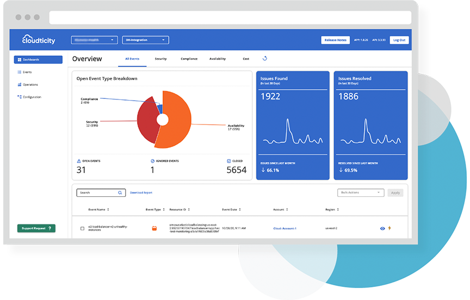Click the Ignored Events icon
The height and width of the screenshot is (300, 470).
[x=152, y=161]
